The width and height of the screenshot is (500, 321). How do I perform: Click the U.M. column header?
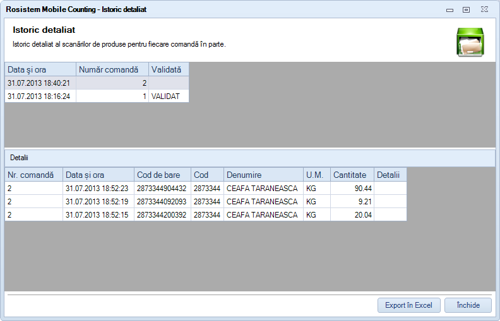click(x=316, y=175)
